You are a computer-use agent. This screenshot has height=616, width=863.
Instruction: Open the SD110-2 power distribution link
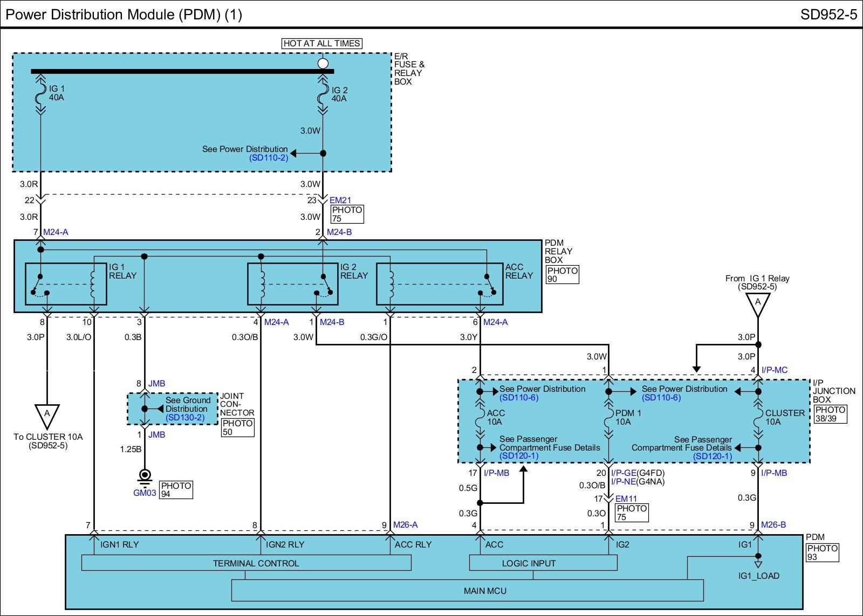(268, 157)
